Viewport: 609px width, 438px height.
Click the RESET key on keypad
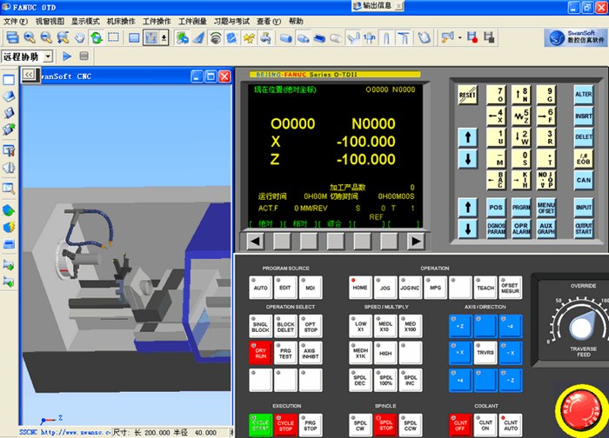(467, 95)
